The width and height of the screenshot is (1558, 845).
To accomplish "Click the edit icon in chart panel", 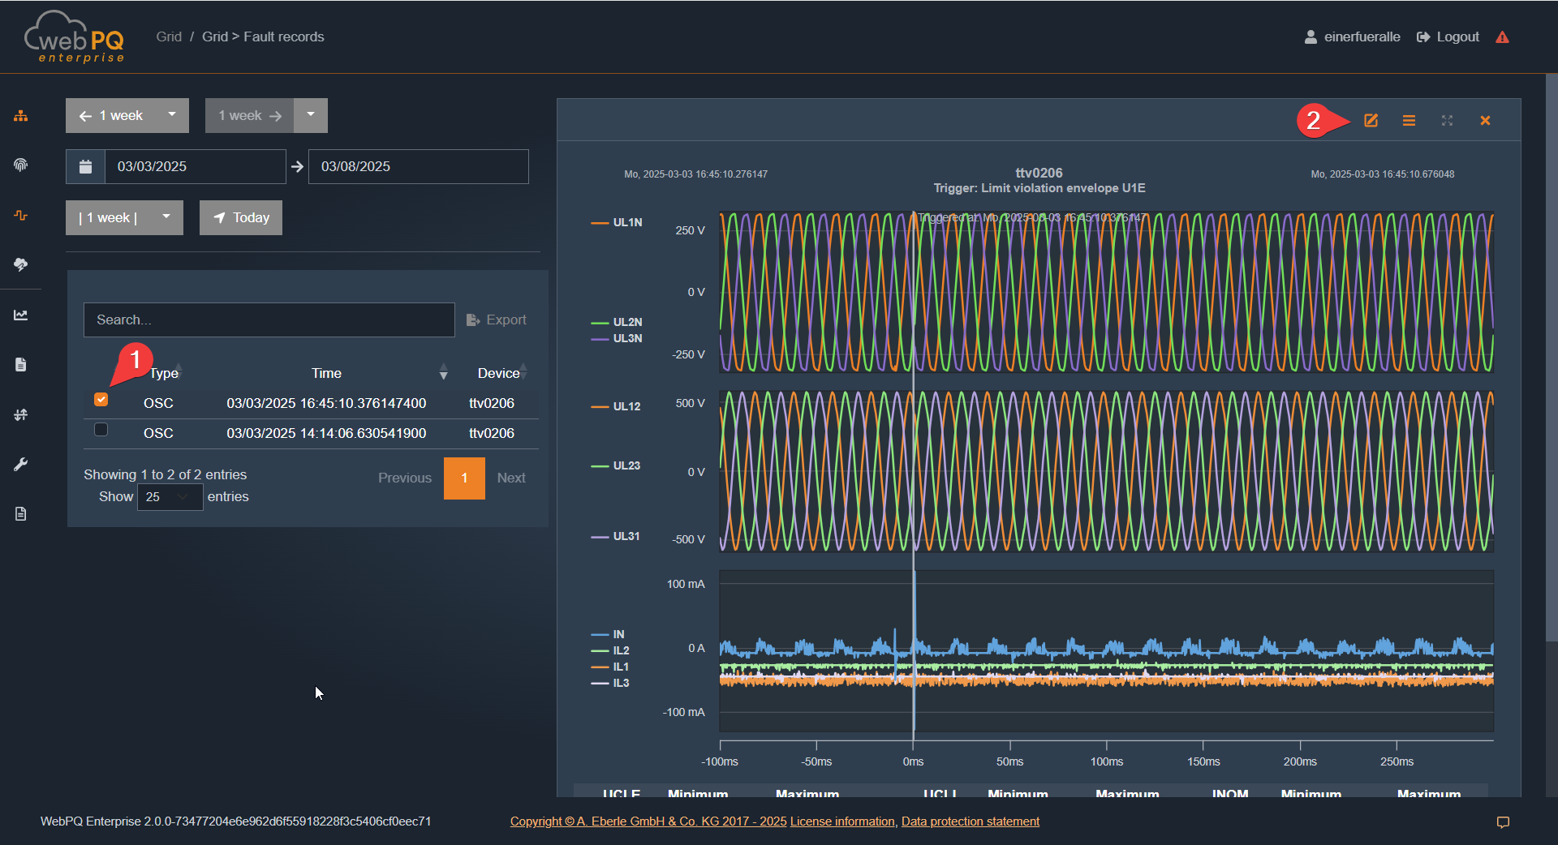I will (1371, 121).
